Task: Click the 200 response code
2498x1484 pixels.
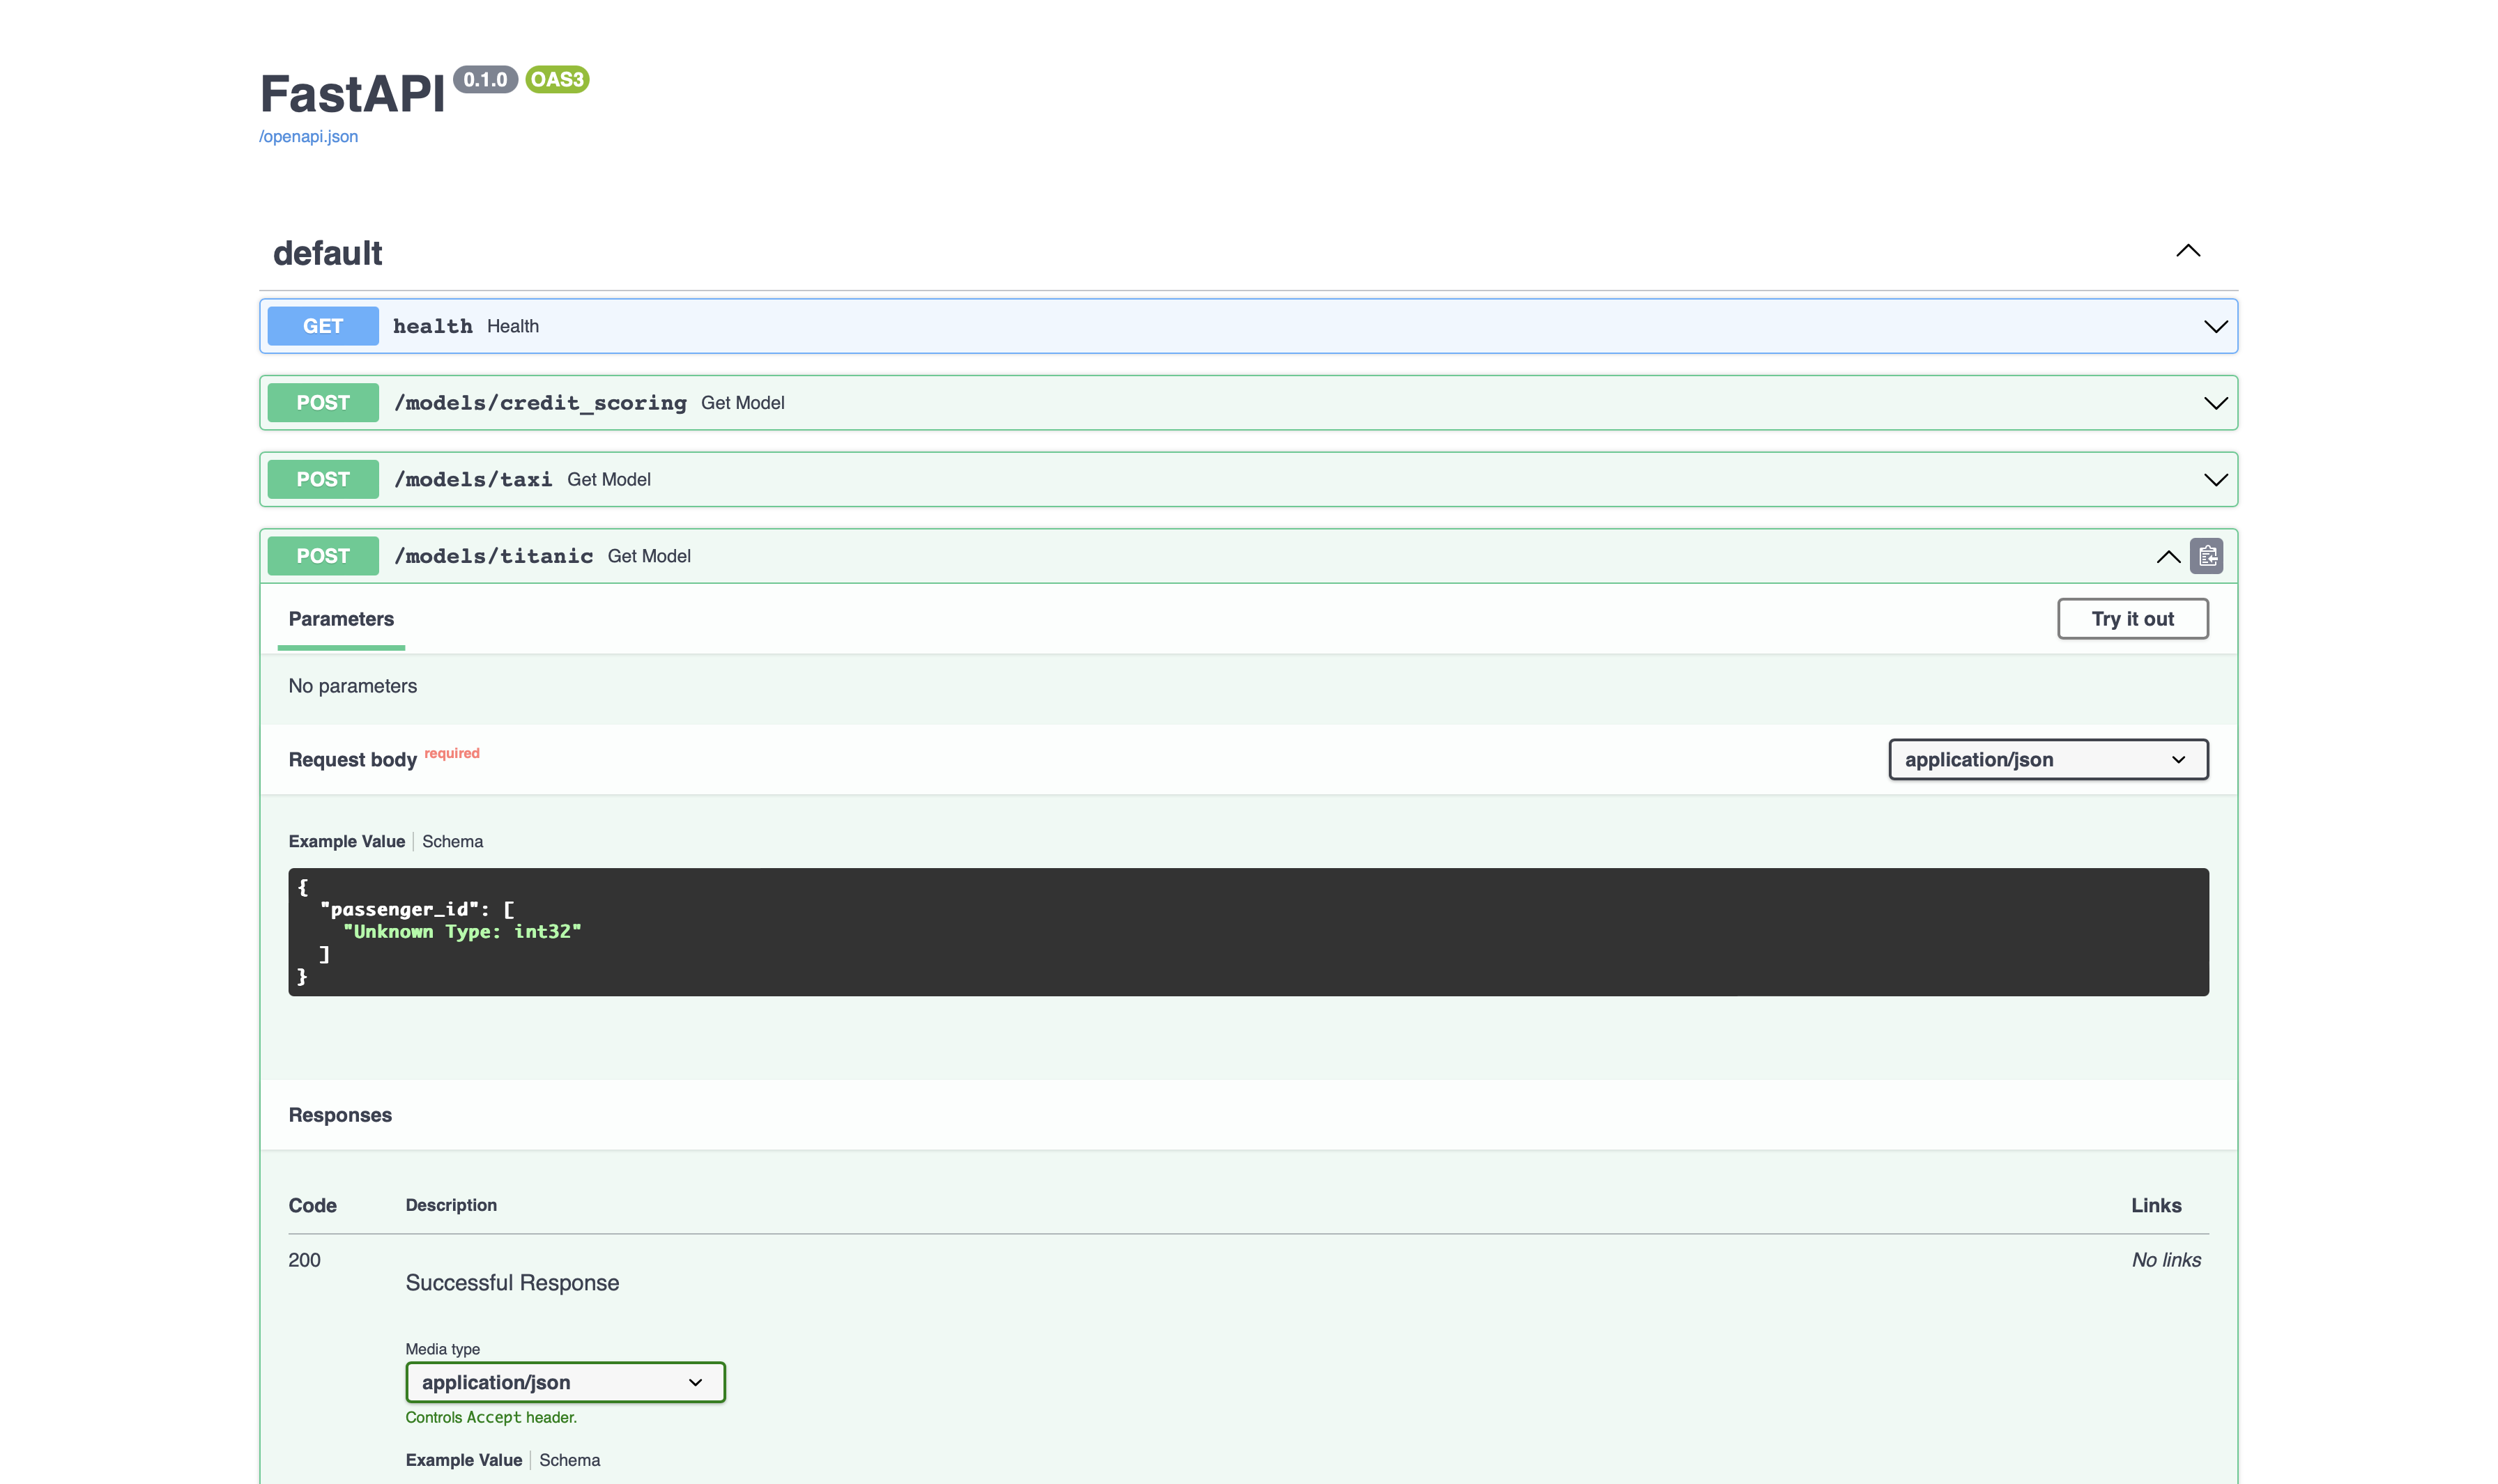Action: click(x=304, y=1260)
